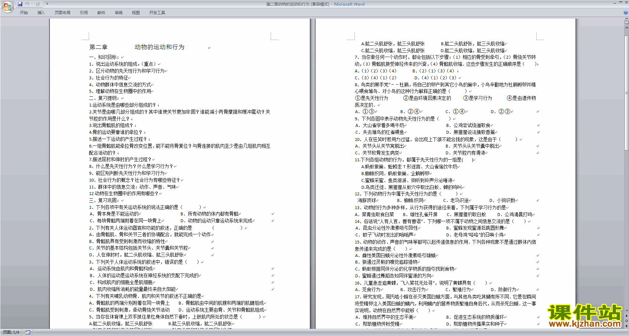Switch to the 页面布局 tab
The width and height of the screenshot is (629, 336).
[x=63, y=12]
